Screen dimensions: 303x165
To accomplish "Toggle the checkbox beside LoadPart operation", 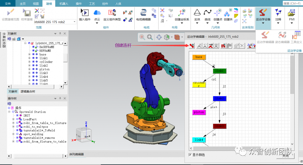I will [x=17, y=119].
